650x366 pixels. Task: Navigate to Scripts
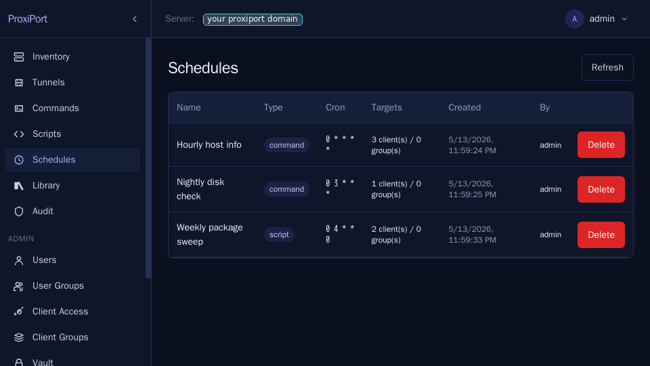(x=72, y=134)
